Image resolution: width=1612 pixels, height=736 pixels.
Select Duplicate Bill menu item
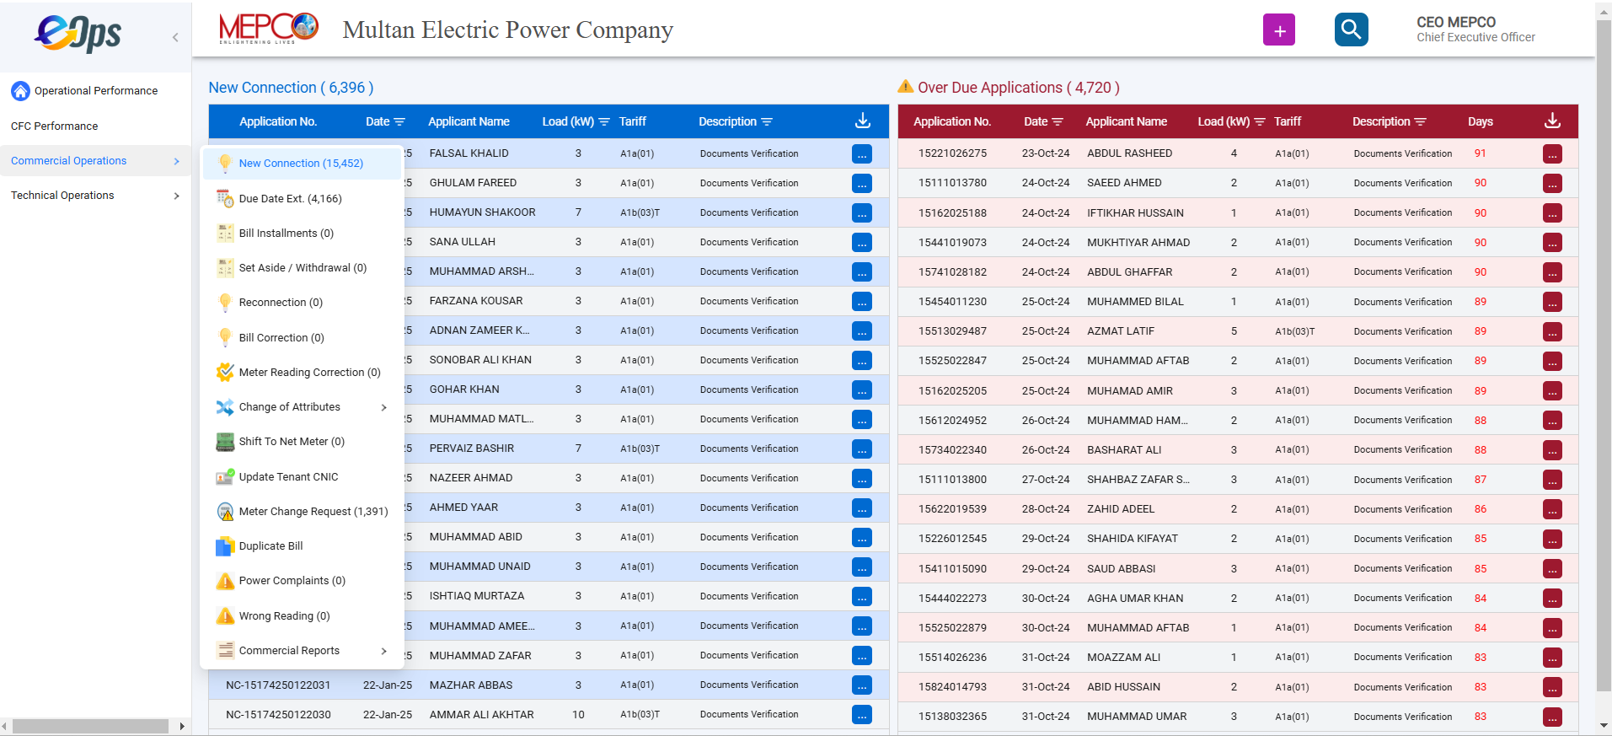302,546
